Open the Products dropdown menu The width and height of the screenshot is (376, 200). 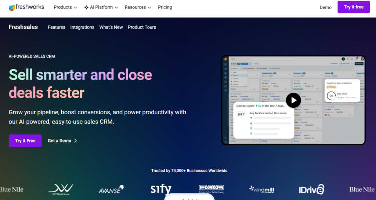[x=65, y=7]
